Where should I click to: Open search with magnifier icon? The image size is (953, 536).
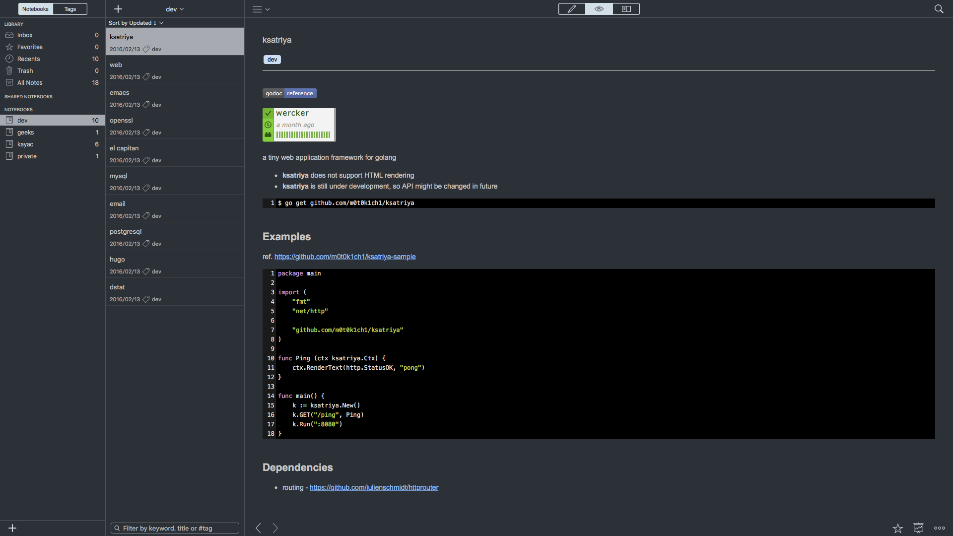point(939,9)
